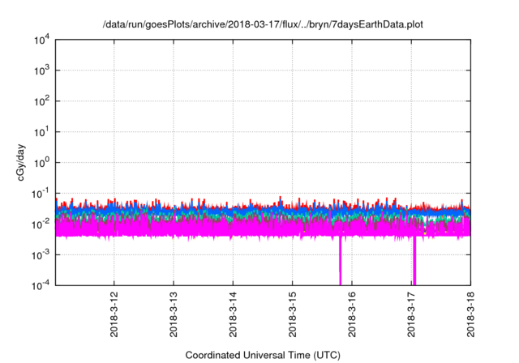Image resolution: width=519 pixels, height=363 pixels.
Task: Click the 2018-3-15 date tick label
Action: click(x=292, y=314)
